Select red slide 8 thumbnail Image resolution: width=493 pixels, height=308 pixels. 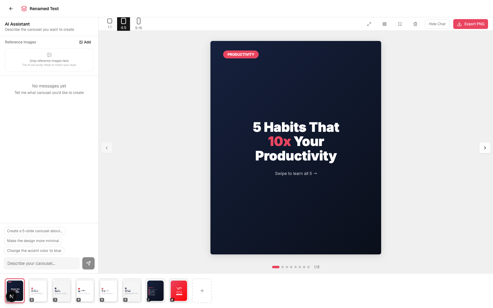[x=179, y=291]
